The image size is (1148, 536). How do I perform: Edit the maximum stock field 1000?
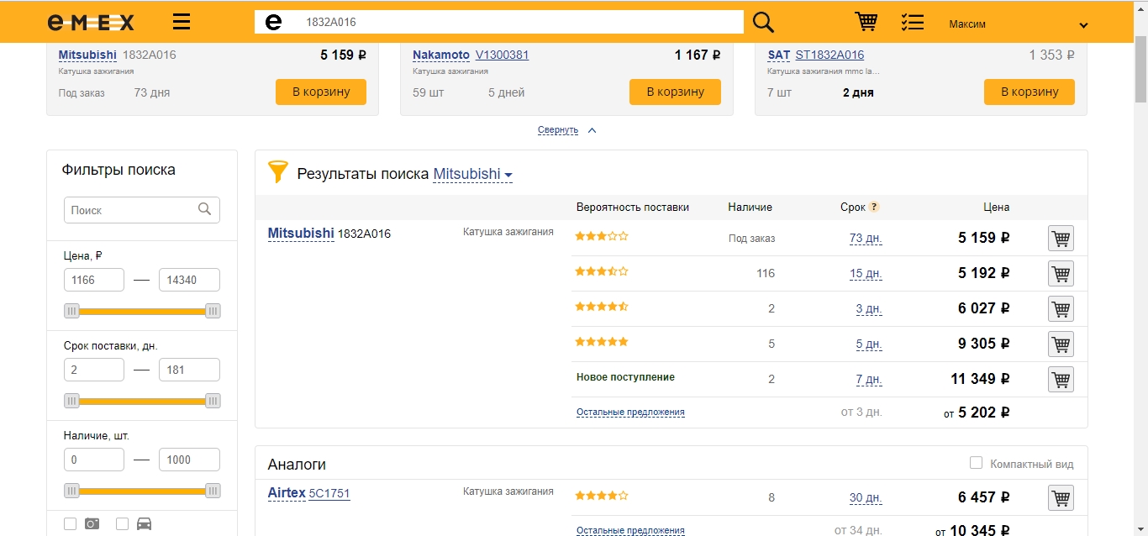click(189, 460)
